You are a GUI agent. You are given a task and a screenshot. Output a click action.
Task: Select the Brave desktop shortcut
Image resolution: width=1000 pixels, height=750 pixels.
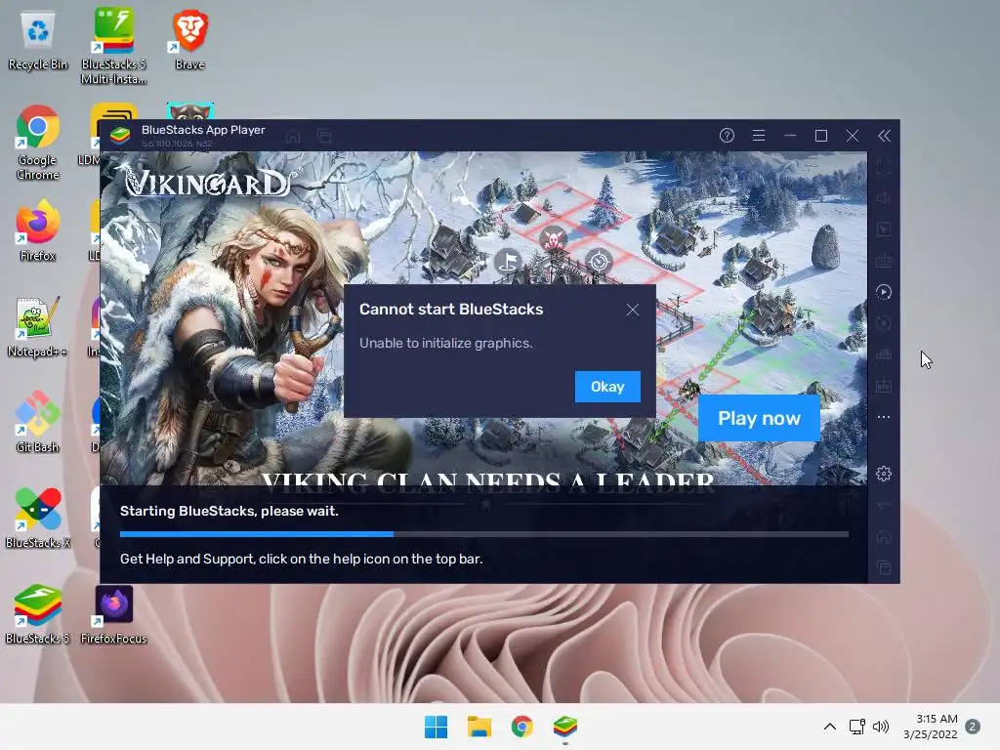[189, 39]
